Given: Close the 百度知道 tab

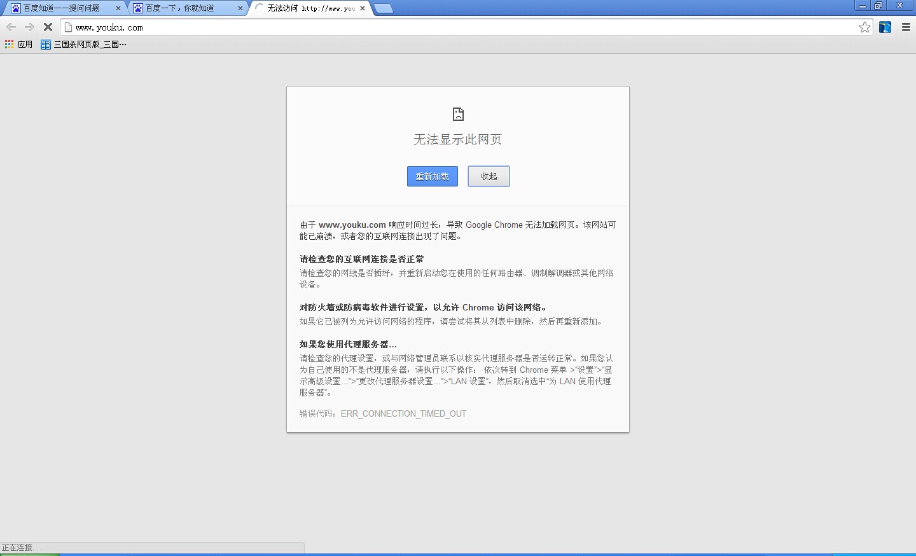Looking at the screenshot, I should click(118, 8).
